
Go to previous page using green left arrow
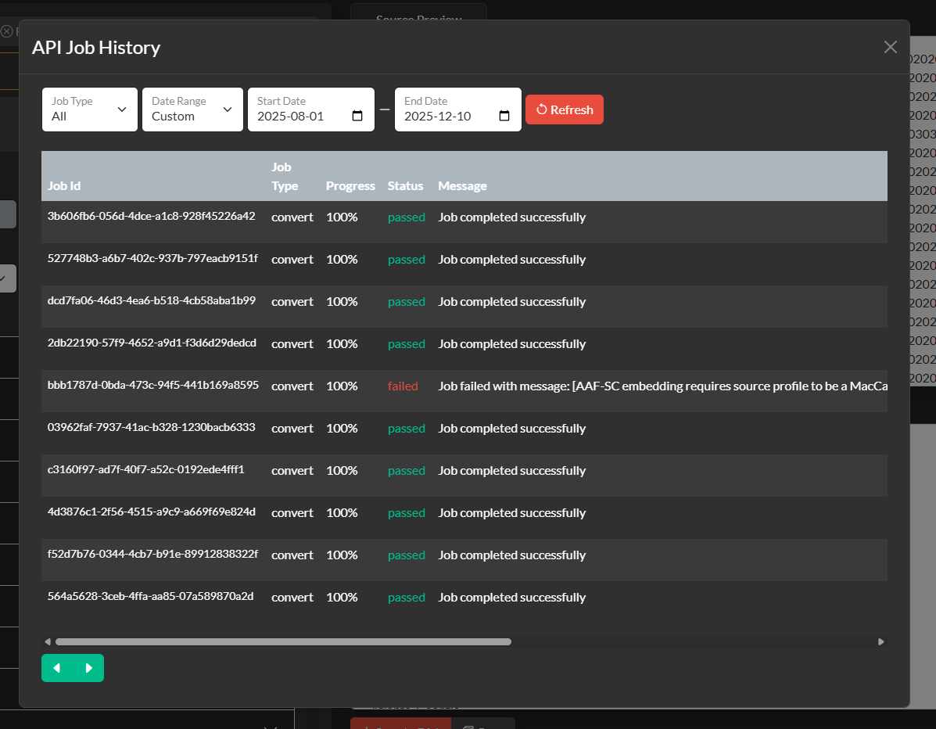coord(56,668)
